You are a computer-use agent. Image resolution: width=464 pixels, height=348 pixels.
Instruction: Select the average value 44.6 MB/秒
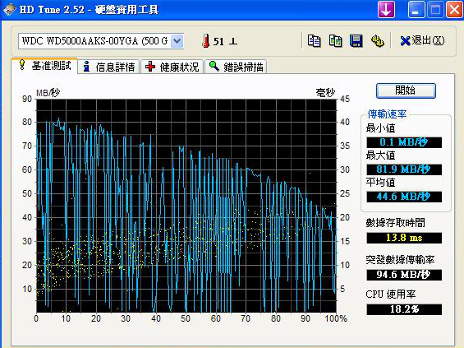tap(404, 197)
